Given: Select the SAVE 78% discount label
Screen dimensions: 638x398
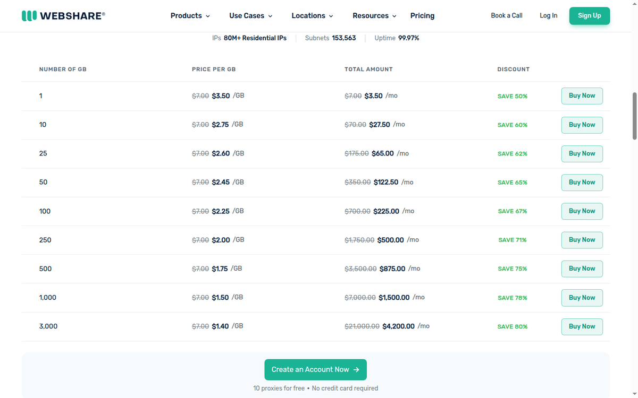Looking at the screenshot, I should click(x=513, y=298).
